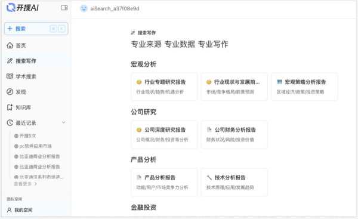Click 查看更多 to show more records
The width and height of the screenshot is (358, 219).
tap(25, 184)
